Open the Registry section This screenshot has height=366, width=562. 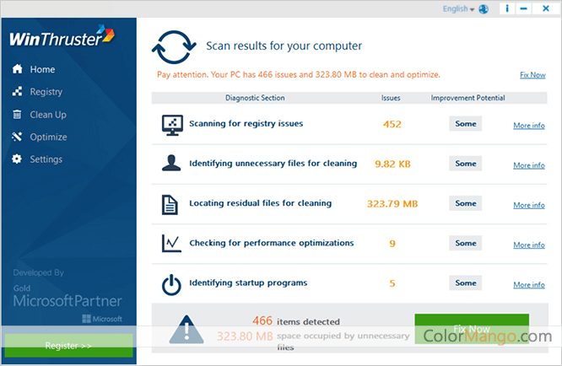(46, 92)
